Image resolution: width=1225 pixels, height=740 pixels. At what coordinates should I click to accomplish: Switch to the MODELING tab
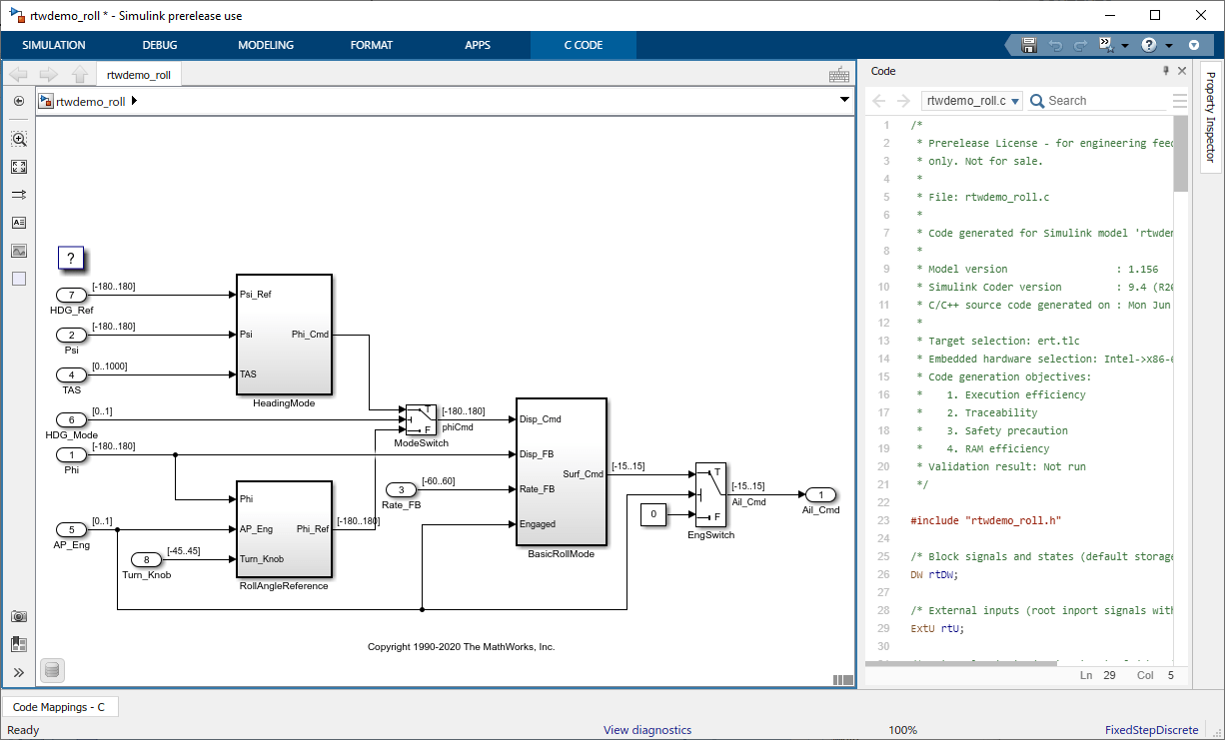pyautogui.click(x=266, y=45)
